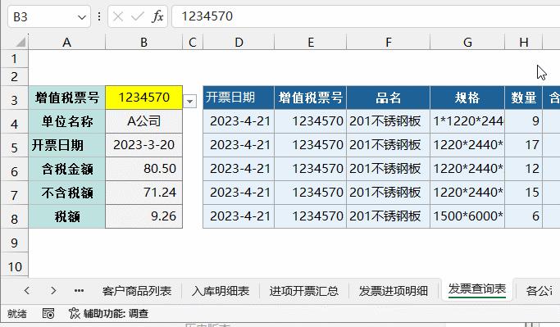The height and width of the screenshot is (327, 560).
Task: Click the 规格 table header
Action: (x=467, y=98)
